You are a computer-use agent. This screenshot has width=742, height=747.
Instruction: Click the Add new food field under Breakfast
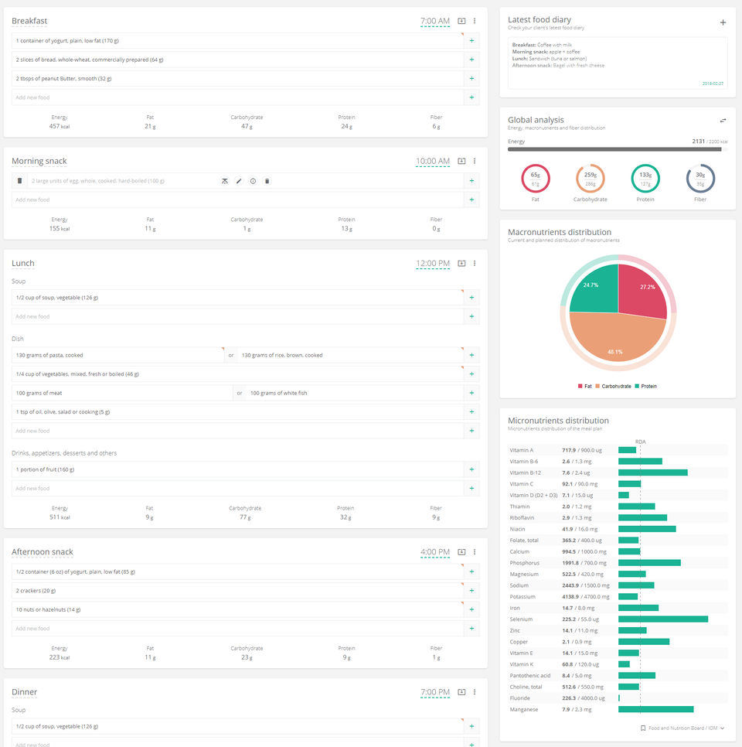237,97
